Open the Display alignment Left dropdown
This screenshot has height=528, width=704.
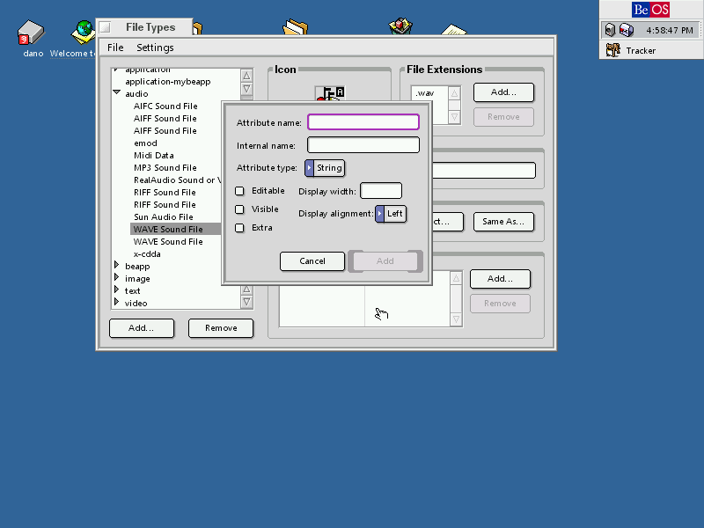tap(391, 214)
